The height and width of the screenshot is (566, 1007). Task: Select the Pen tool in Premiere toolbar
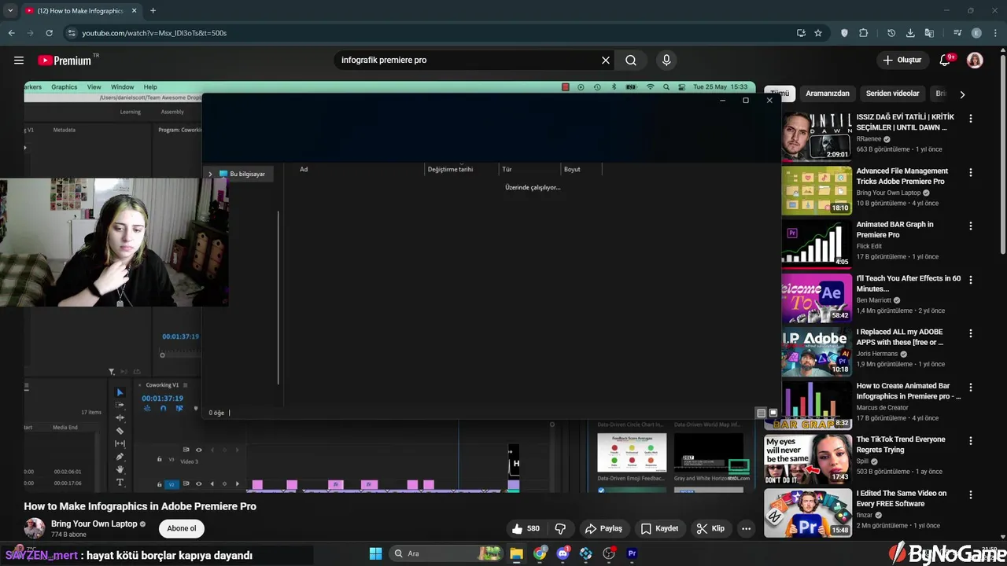click(120, 457)
